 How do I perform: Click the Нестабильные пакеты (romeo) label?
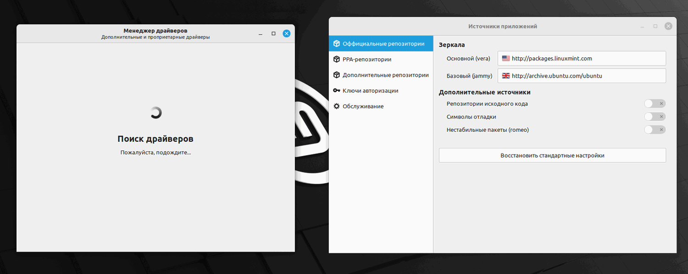click(488, 130)
